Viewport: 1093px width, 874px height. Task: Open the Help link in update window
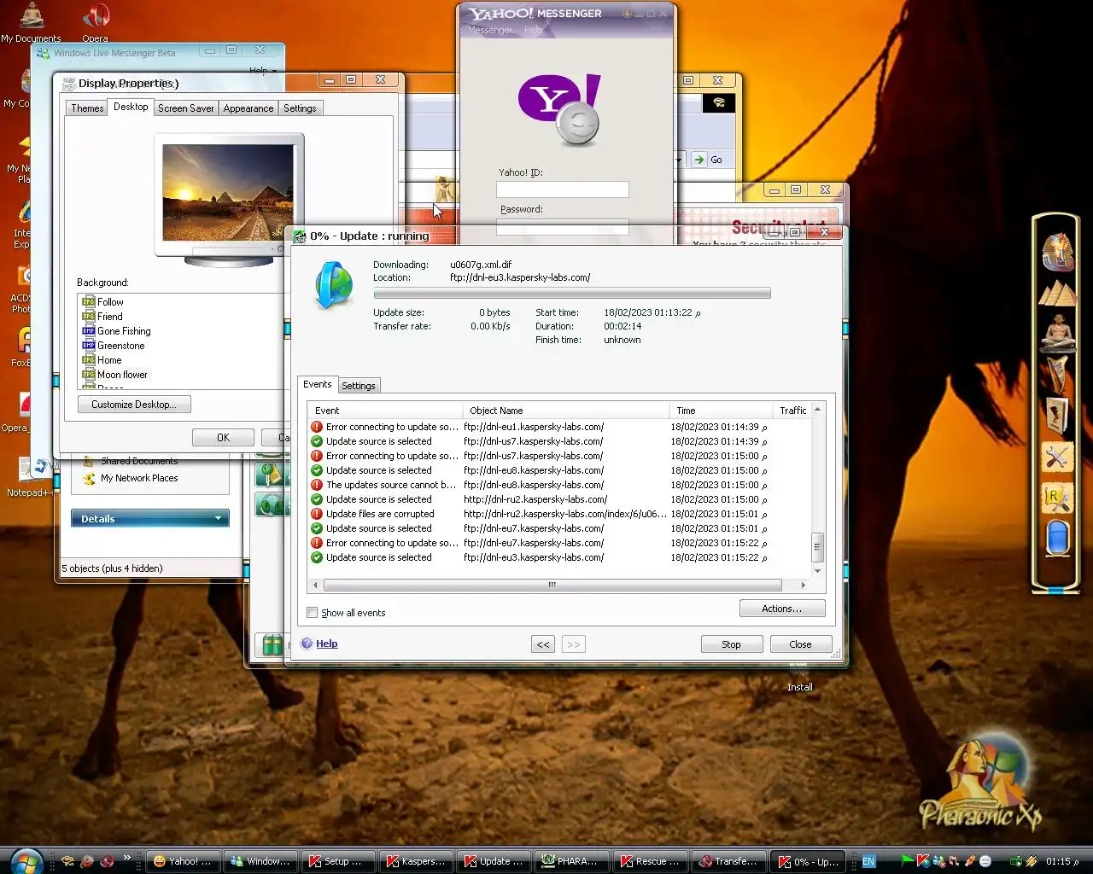click(327, 644)
